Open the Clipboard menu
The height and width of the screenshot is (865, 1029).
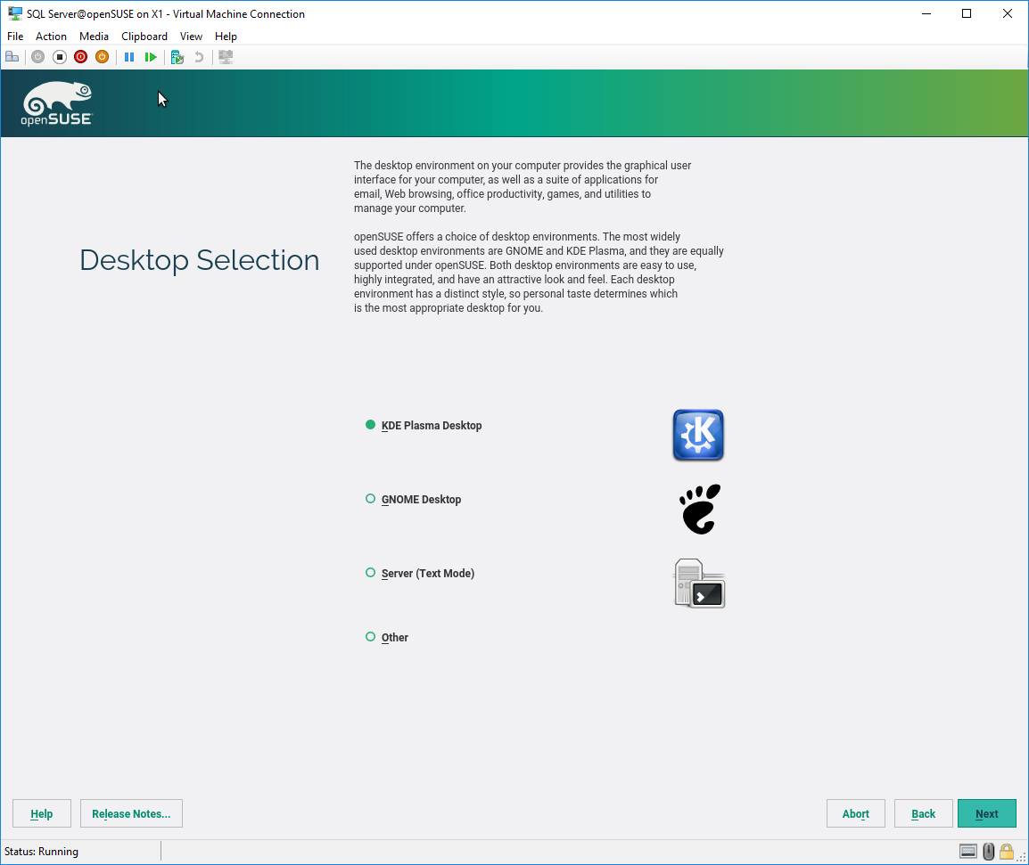click(x=144, y=36)
